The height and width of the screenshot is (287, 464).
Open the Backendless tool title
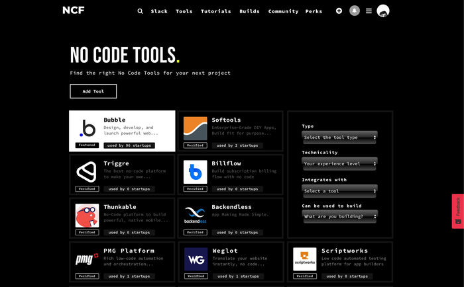pyautogui.click(x=231, y=207)
